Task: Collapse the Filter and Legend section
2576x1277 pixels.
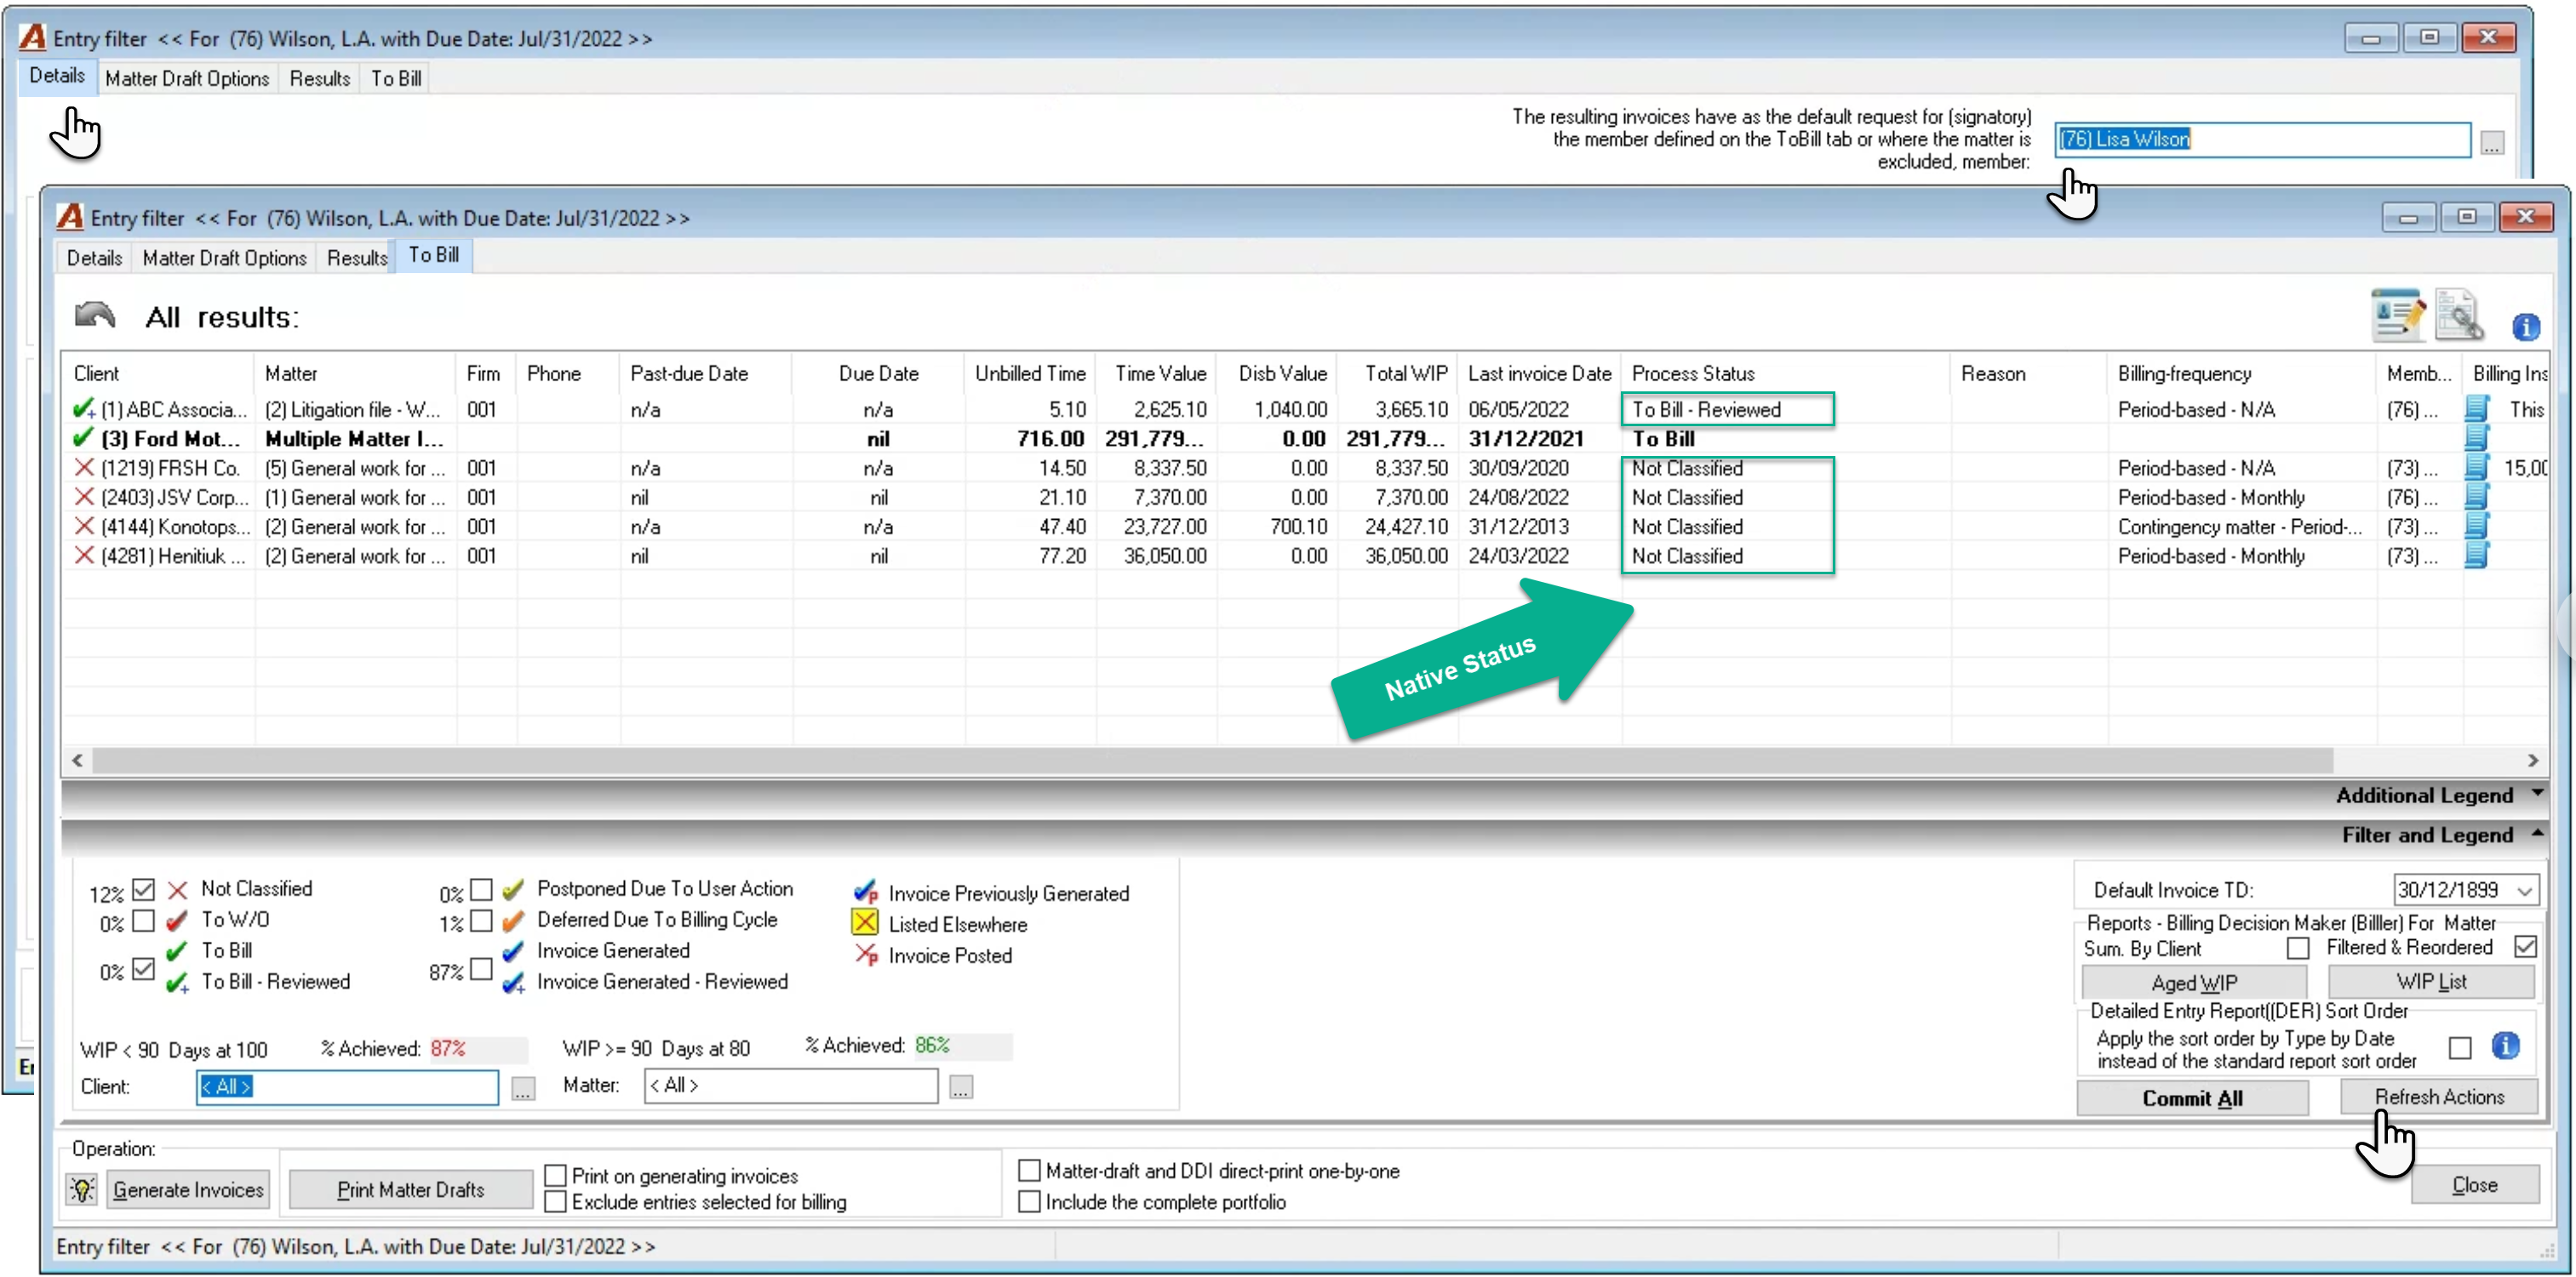Action: click(2537, 834)
